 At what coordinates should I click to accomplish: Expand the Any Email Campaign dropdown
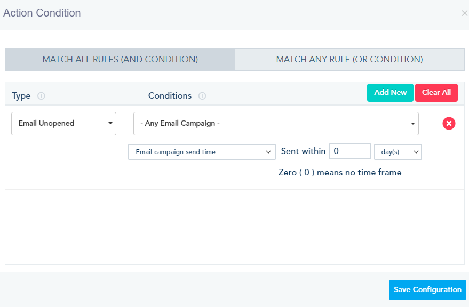tap(276, 124)
